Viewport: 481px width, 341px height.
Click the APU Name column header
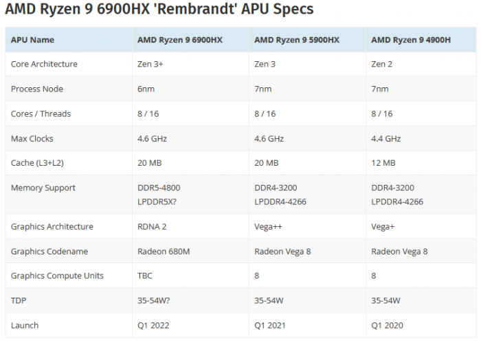[x=32, y=40]
